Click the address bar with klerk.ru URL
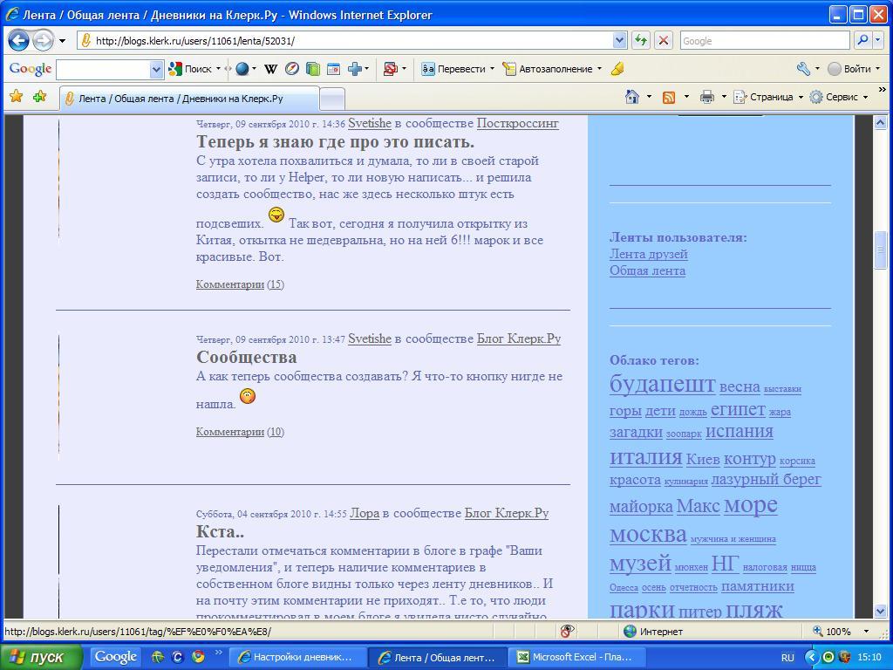Screen dimensions: 893x670 (x=345, y=40)
